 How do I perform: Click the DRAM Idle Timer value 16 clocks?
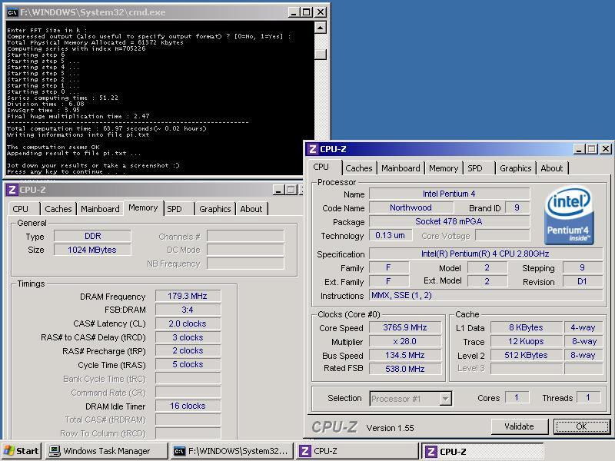[188, 406]
